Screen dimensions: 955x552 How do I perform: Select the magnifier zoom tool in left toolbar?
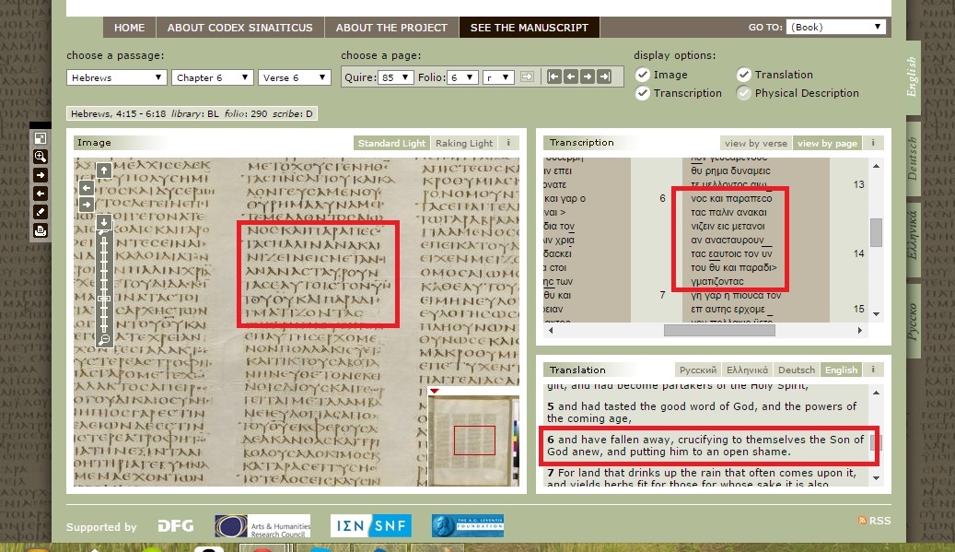coord(41,157)
